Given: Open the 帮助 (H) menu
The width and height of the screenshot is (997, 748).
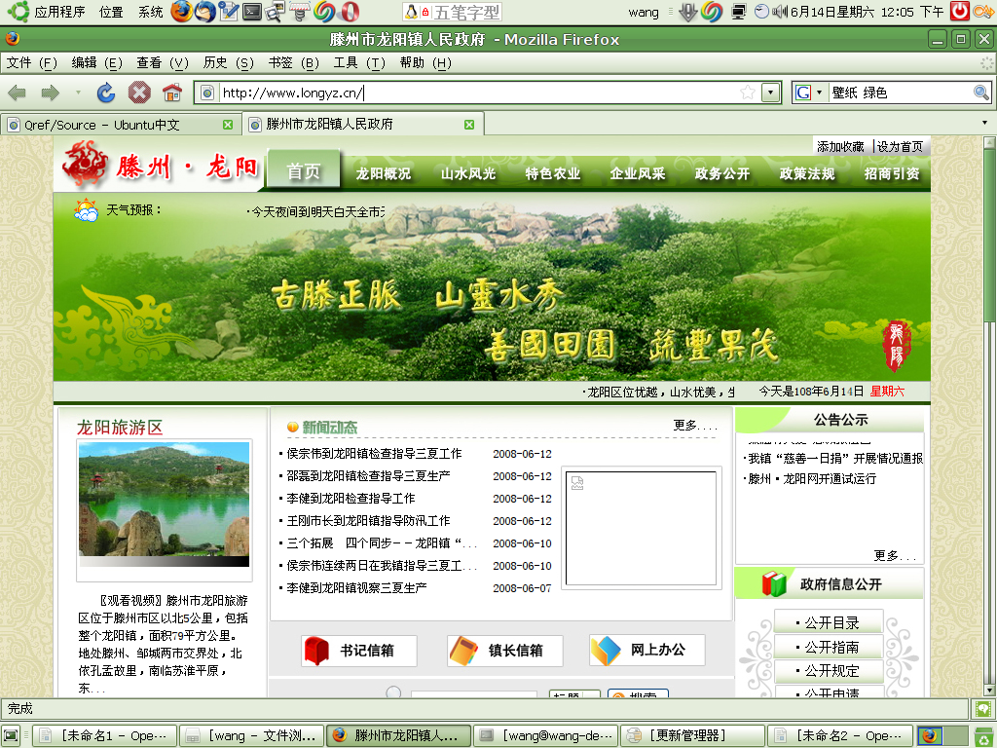Looking at the screenshot, I should tap(425, 63).
